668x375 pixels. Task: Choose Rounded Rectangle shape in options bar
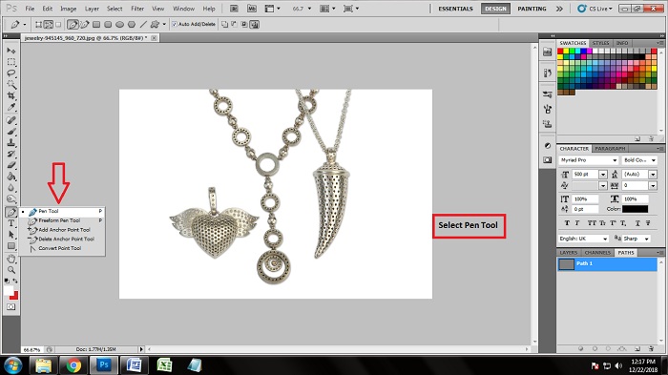coord(108,25)
